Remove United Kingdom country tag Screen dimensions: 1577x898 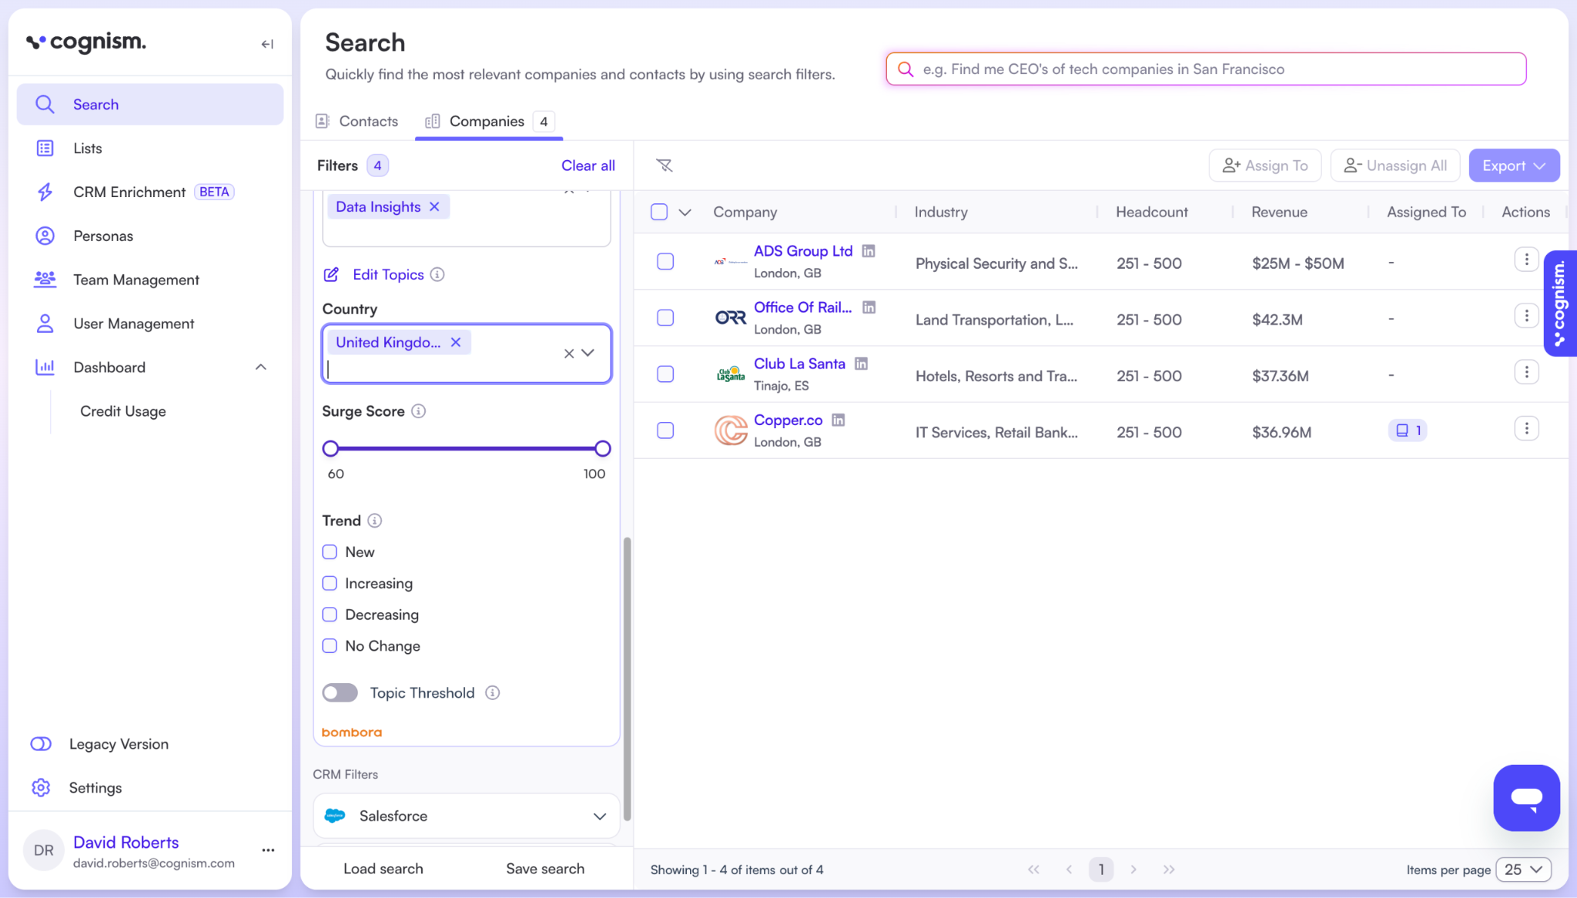click(x=456, y=343)
